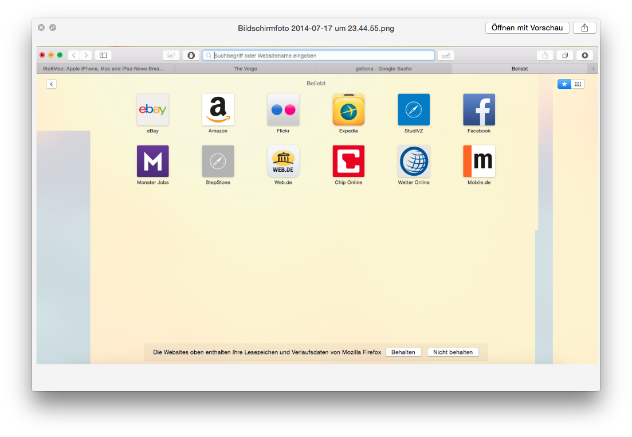Click the Beliebt heading text
The height and width of the screenshot is (437, 632).
pos(316,84)
